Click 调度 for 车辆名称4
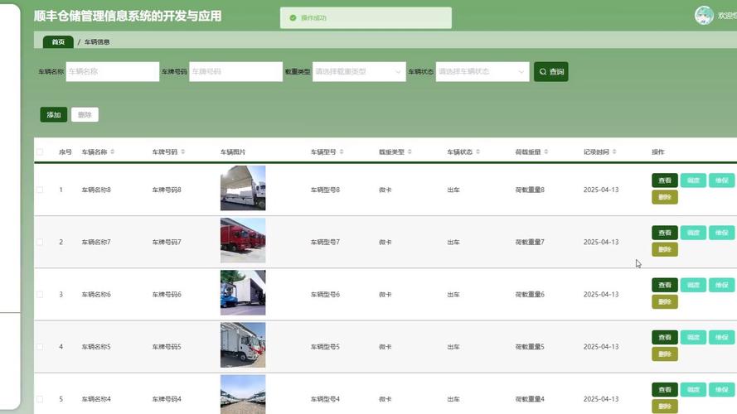 coord(693,390)
